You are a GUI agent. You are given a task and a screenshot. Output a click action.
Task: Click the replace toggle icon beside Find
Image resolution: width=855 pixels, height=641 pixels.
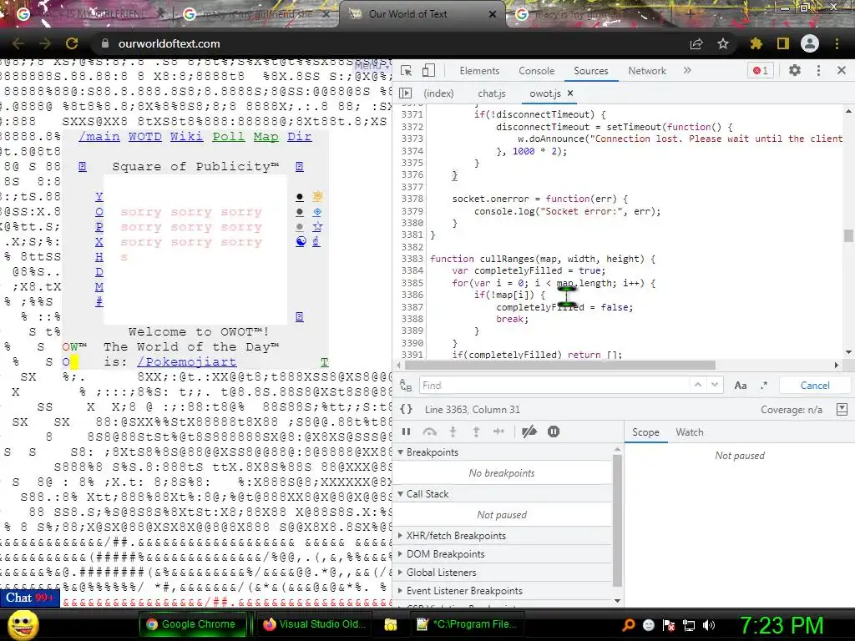(x=406, y=386)
